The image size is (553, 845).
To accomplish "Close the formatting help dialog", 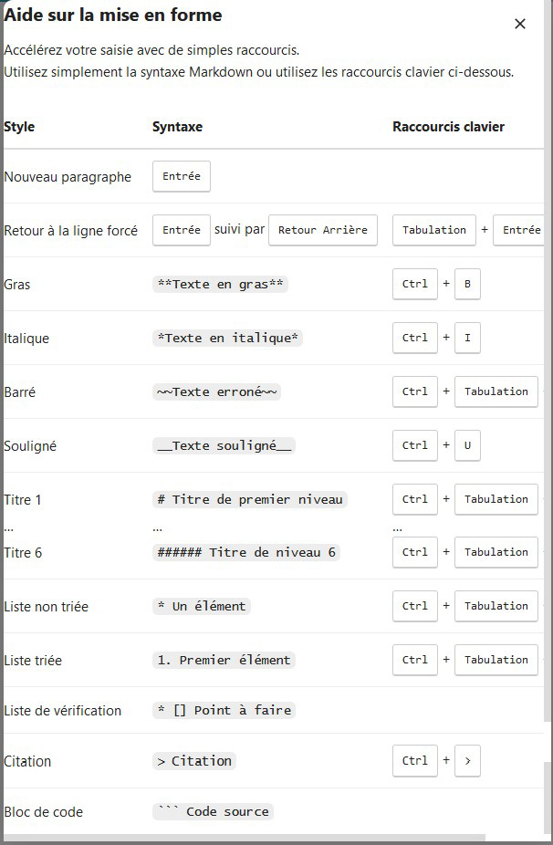I will 520,24.
